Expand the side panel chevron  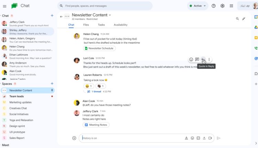pos(256,143)
